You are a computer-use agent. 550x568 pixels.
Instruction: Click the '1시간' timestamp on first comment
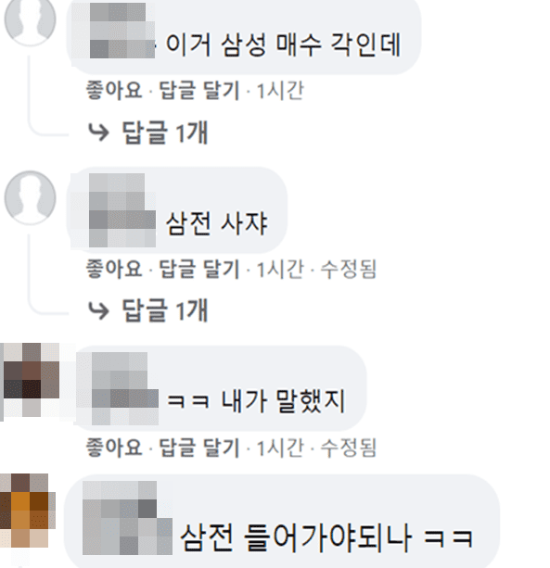pyautogui.click(x=280, y=91)
